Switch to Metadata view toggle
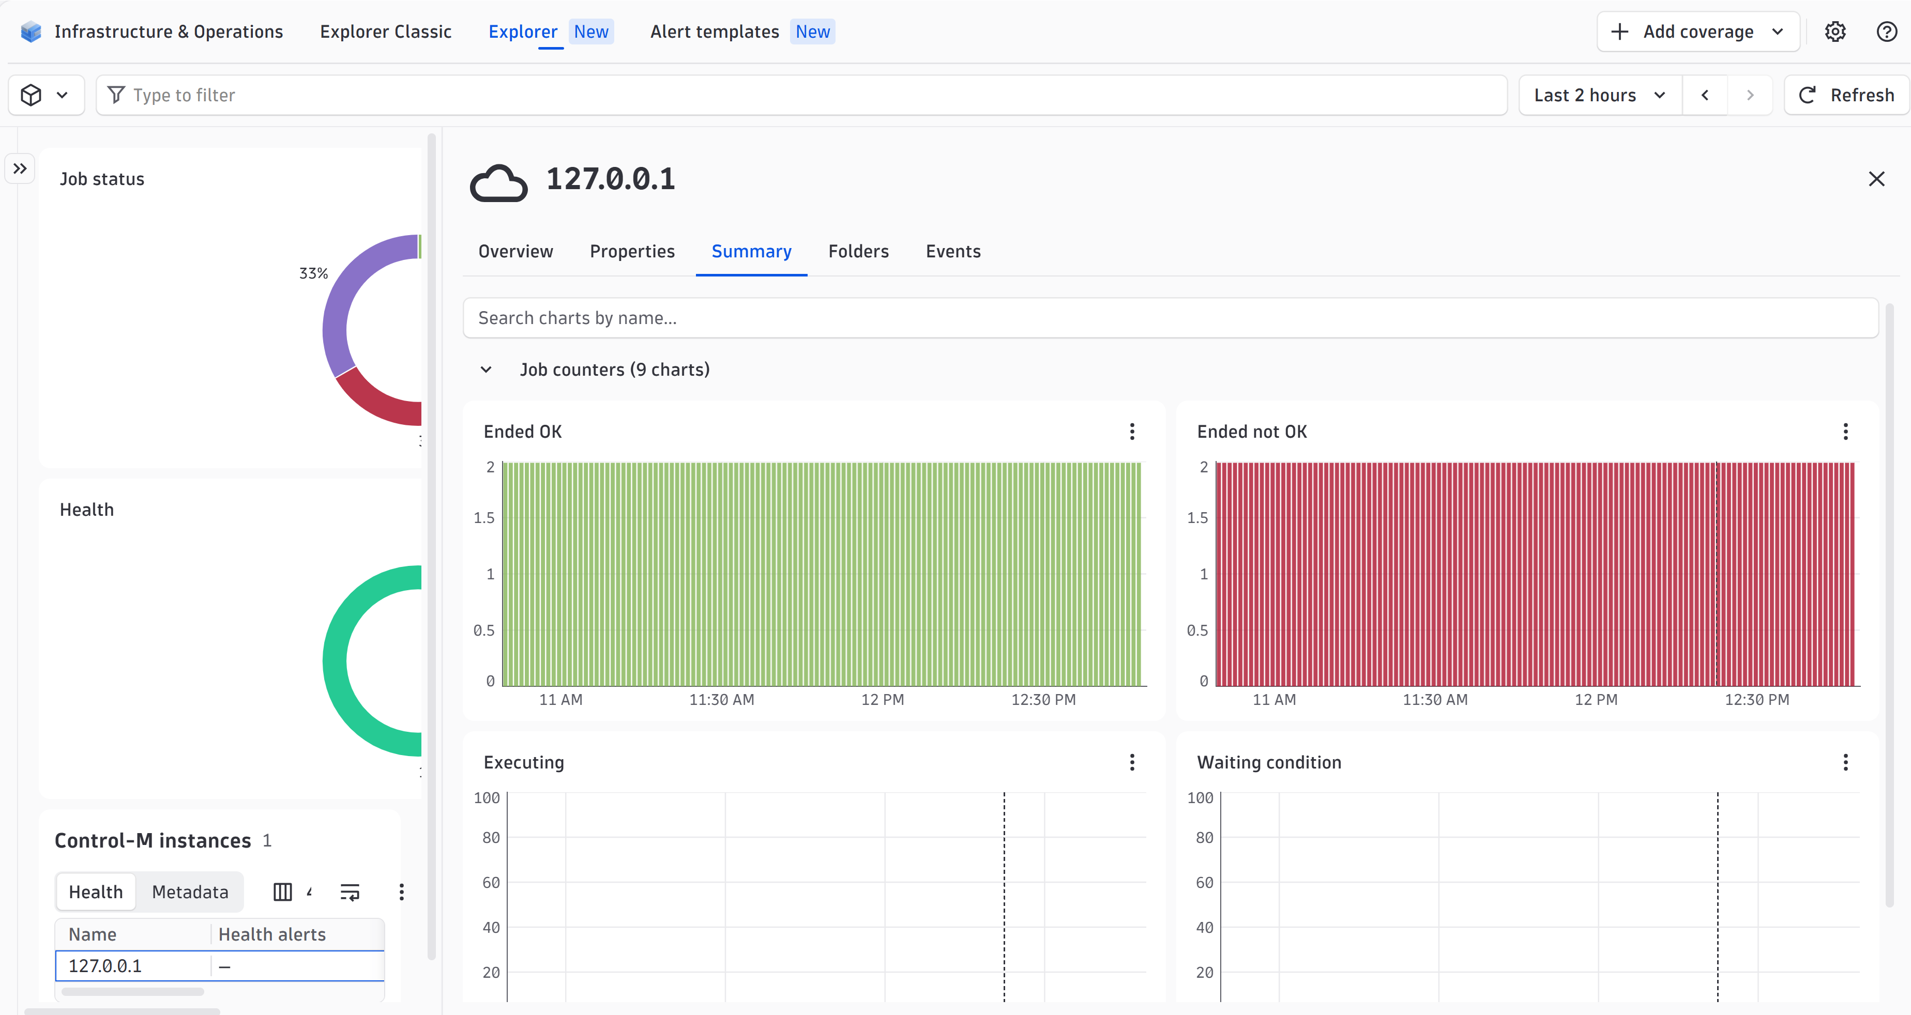 click(x=190, y=892)
